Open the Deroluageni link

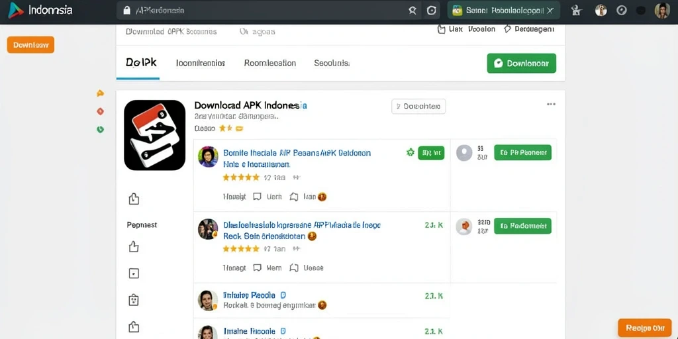(x=529, y=29)
